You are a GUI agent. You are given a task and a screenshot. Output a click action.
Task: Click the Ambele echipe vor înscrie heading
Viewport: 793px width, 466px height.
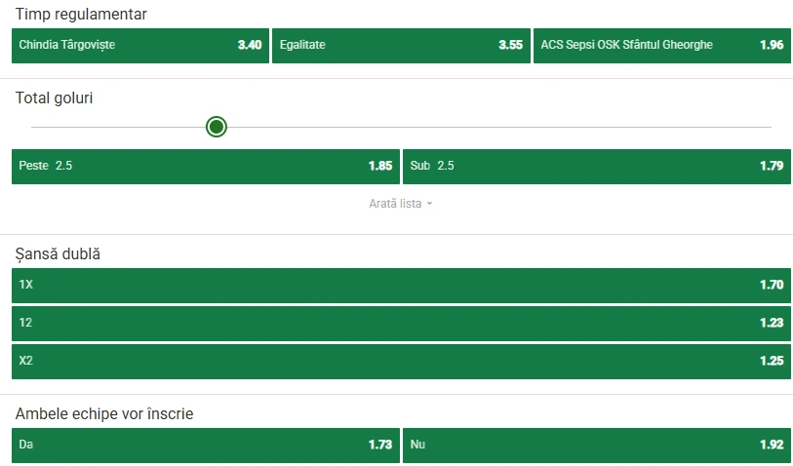[x=104, y=414]
